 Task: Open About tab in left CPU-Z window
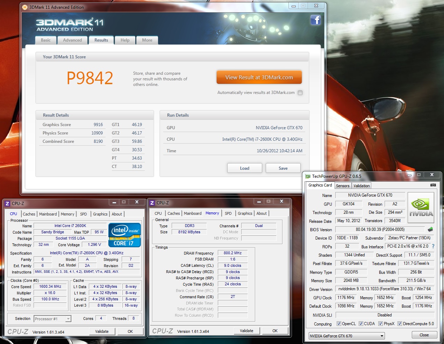point(117,214)
